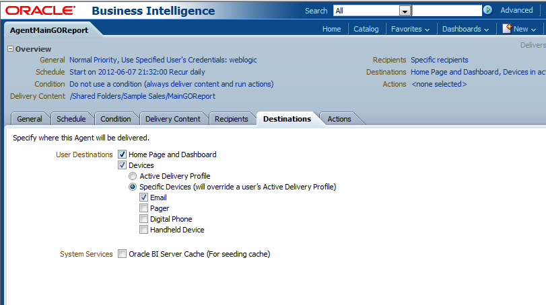Switch to the Schedule tab

pyautogui.click(x=71, y=119)
